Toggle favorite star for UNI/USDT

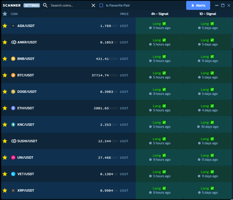click(5, 157)
